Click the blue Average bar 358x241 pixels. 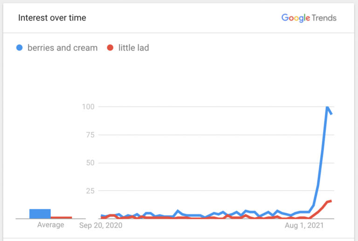[40, 213]
